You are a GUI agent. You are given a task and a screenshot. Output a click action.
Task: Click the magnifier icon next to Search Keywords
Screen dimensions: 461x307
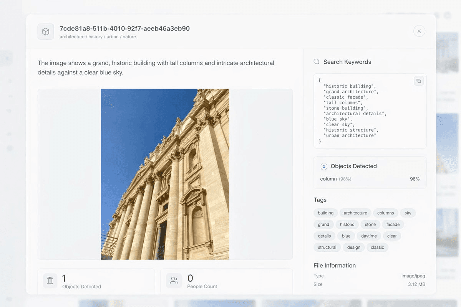pos(317,62)
